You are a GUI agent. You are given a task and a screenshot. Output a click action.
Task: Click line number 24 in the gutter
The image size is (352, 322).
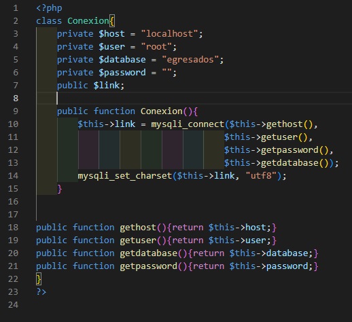pyautogui.click(x=13, y=305)
